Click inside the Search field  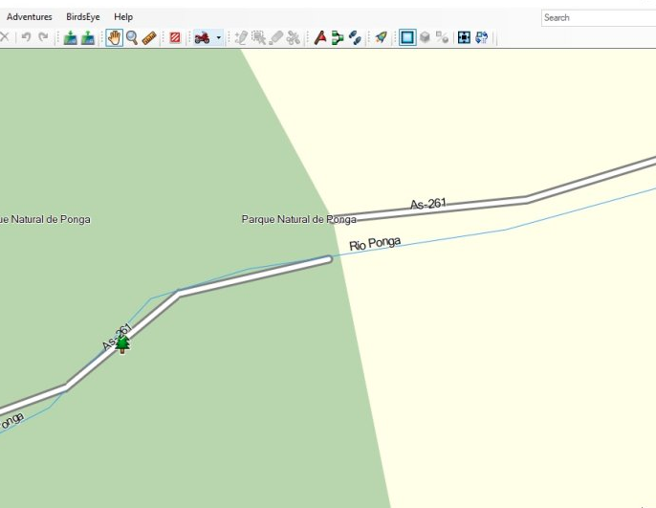pos(598,17)
